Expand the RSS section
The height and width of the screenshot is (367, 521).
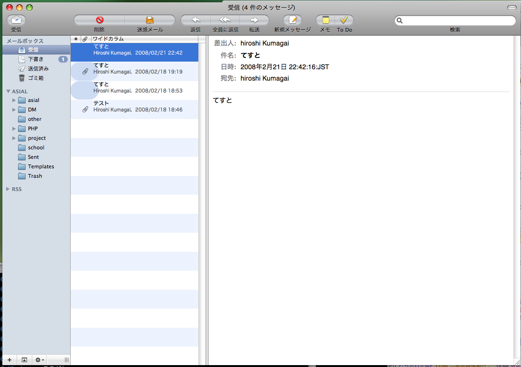coord(8,189)
